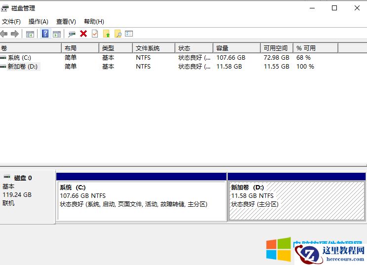Click the 11.55 GB free space cell
The height and width of the screenshot is (265, 367).
[277, 67]
